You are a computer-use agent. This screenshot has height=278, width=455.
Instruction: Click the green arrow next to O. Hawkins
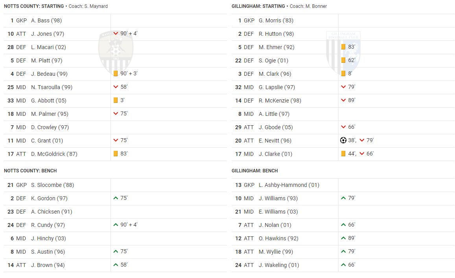pyautogui.click(x=343, y=238)
